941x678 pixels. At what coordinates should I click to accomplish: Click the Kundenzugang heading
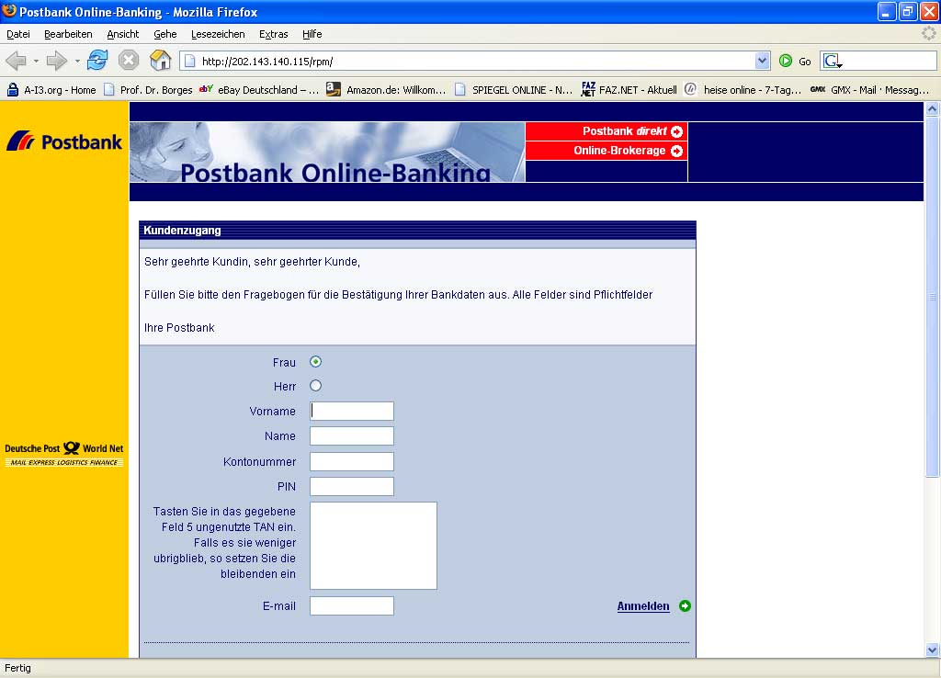pos(182,231)
